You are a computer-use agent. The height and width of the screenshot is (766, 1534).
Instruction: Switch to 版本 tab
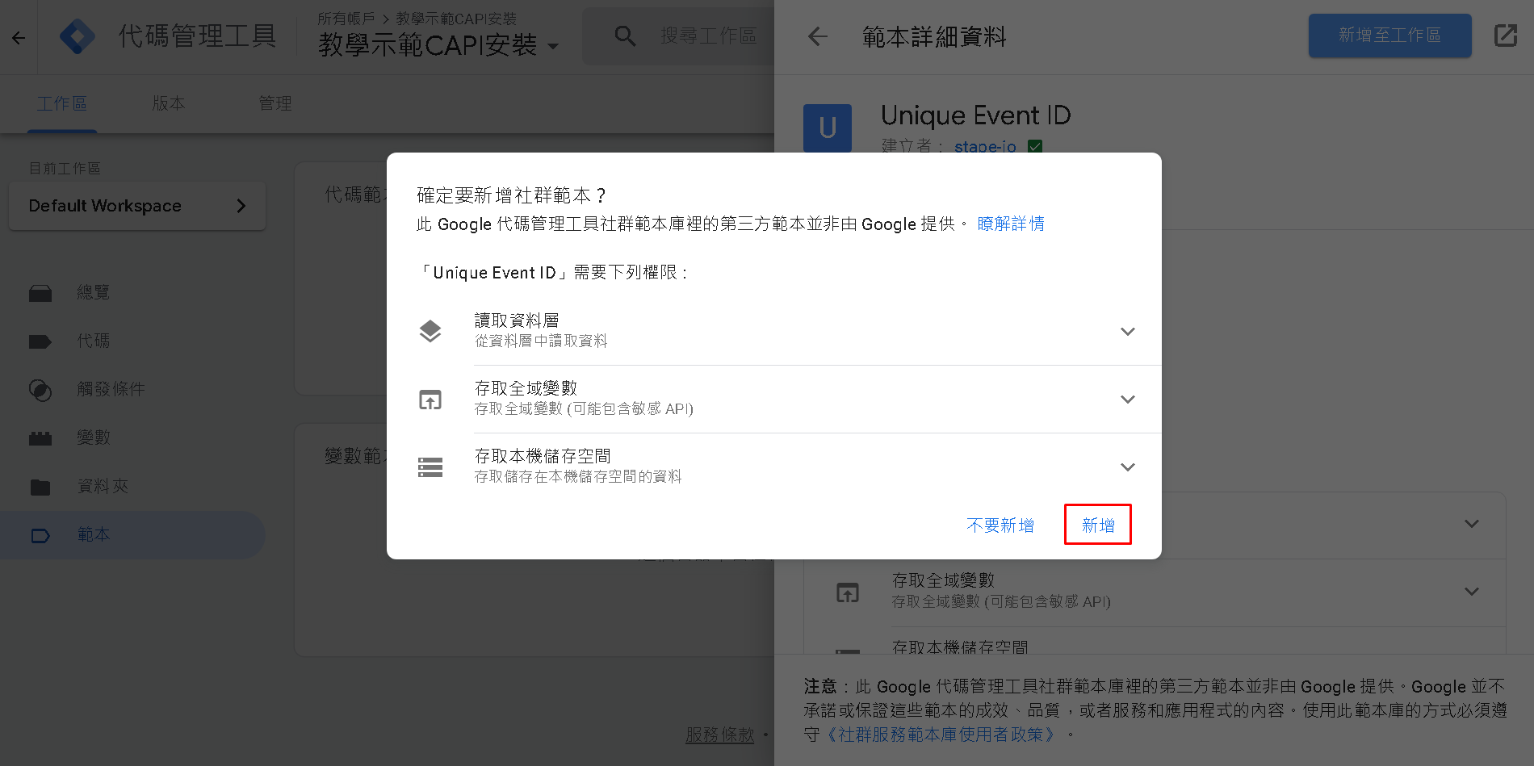pos(169,103)
